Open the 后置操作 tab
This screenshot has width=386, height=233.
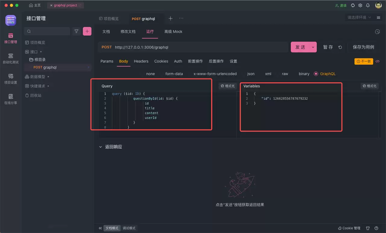click(216, 61)
